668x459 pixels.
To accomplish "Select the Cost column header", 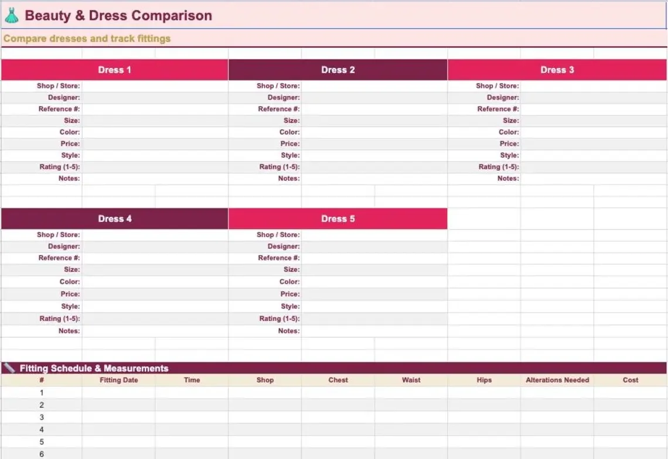I will [630, 379].
